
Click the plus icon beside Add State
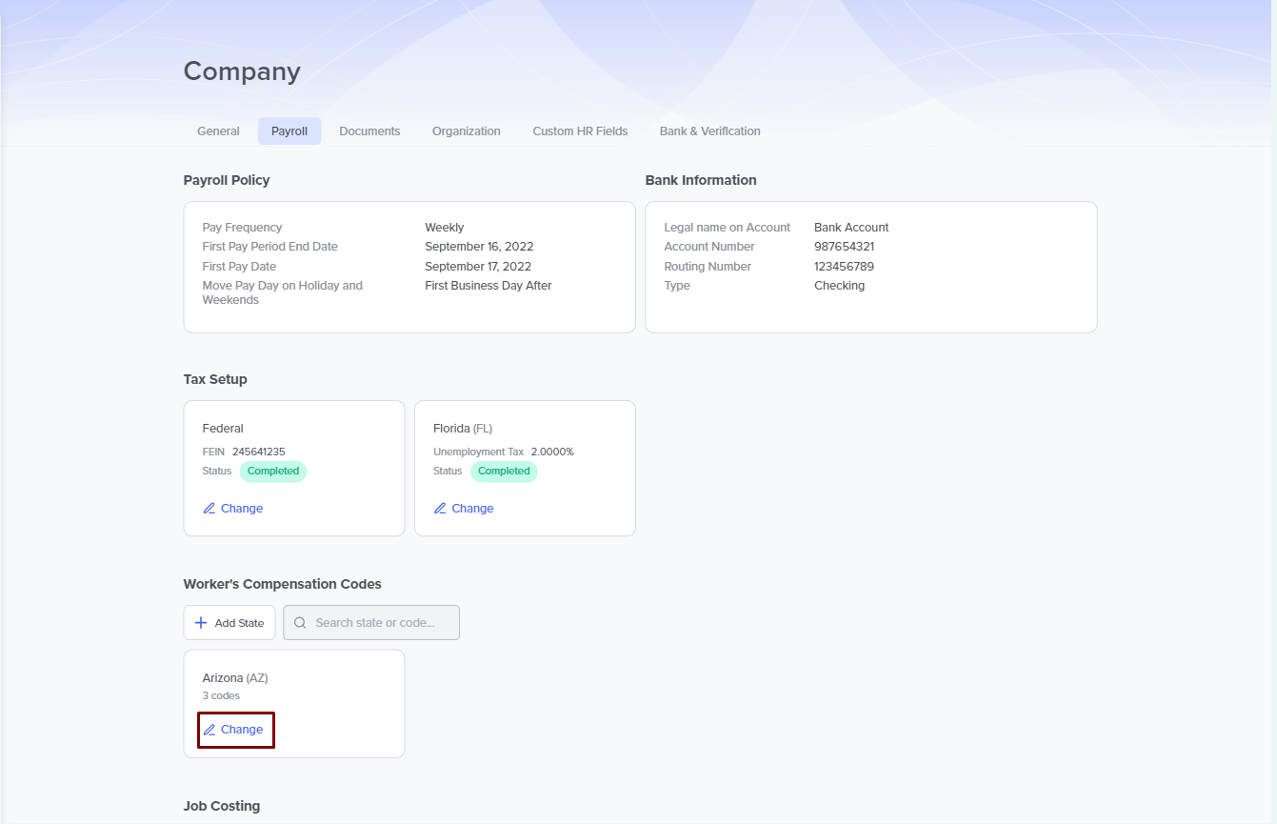coord(201,623)
